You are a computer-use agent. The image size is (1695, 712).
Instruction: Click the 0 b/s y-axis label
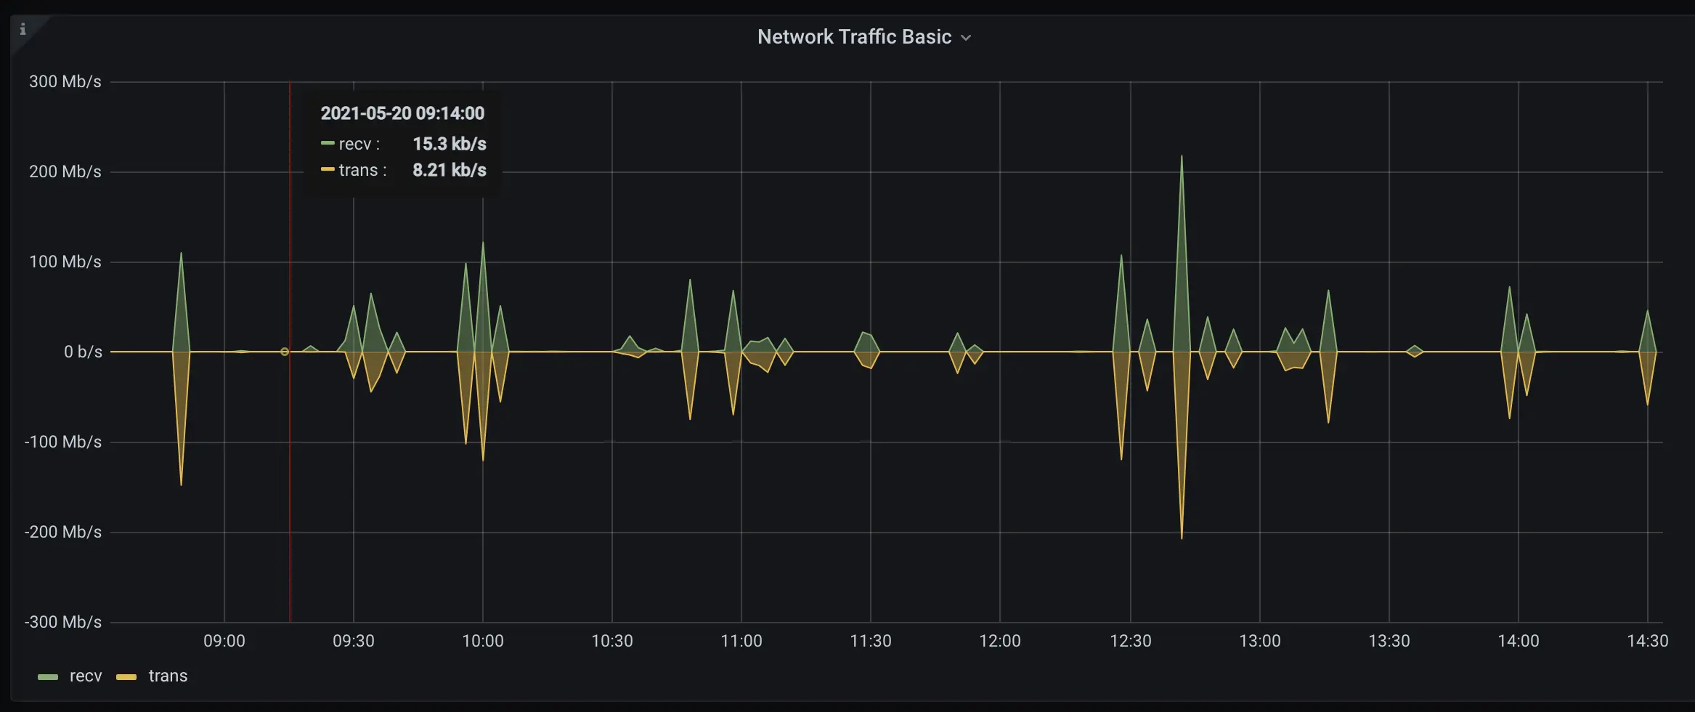point(83,352)
